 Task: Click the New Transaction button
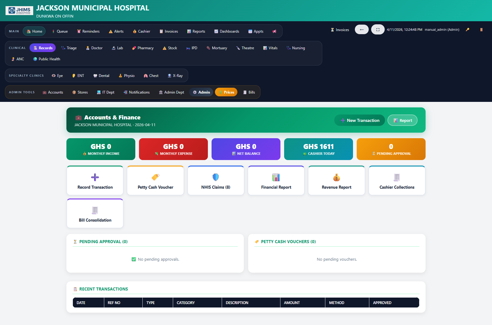[x=359, y=120]
